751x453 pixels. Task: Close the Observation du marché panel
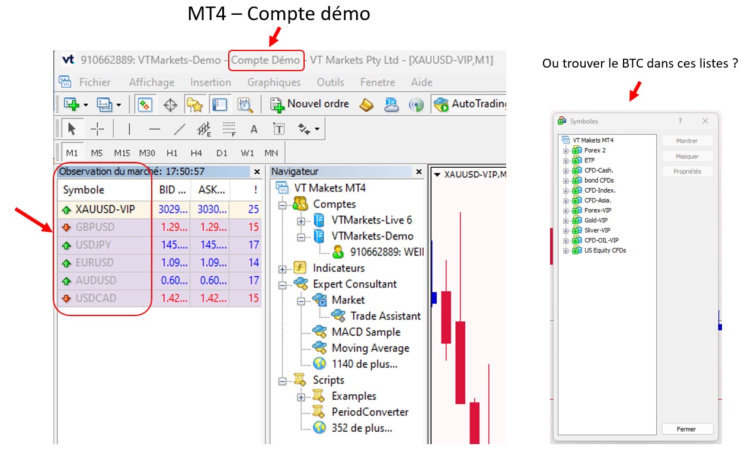tap(257, 172)
